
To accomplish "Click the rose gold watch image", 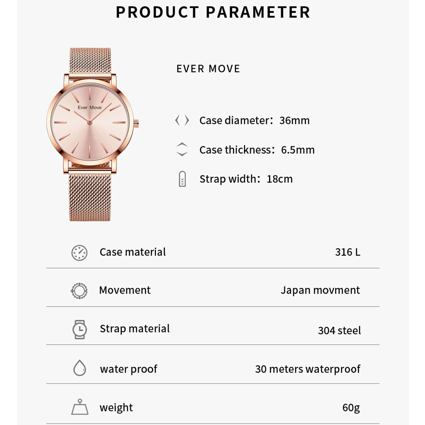I will (90, 134).
